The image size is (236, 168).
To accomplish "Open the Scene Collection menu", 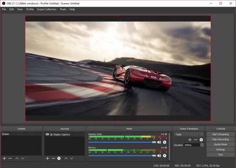I will coord(47,9).
